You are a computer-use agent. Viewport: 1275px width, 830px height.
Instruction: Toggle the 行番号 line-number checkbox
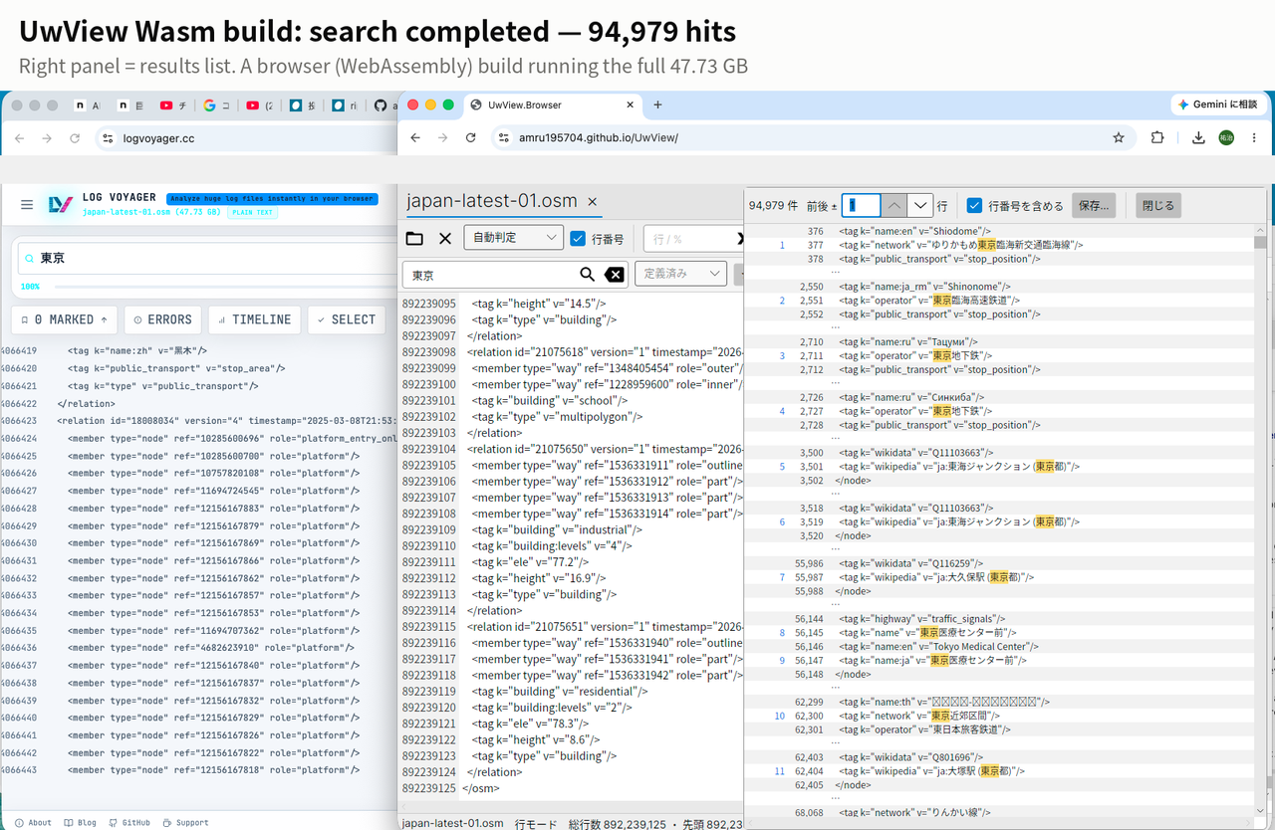(x=578, y=239)
